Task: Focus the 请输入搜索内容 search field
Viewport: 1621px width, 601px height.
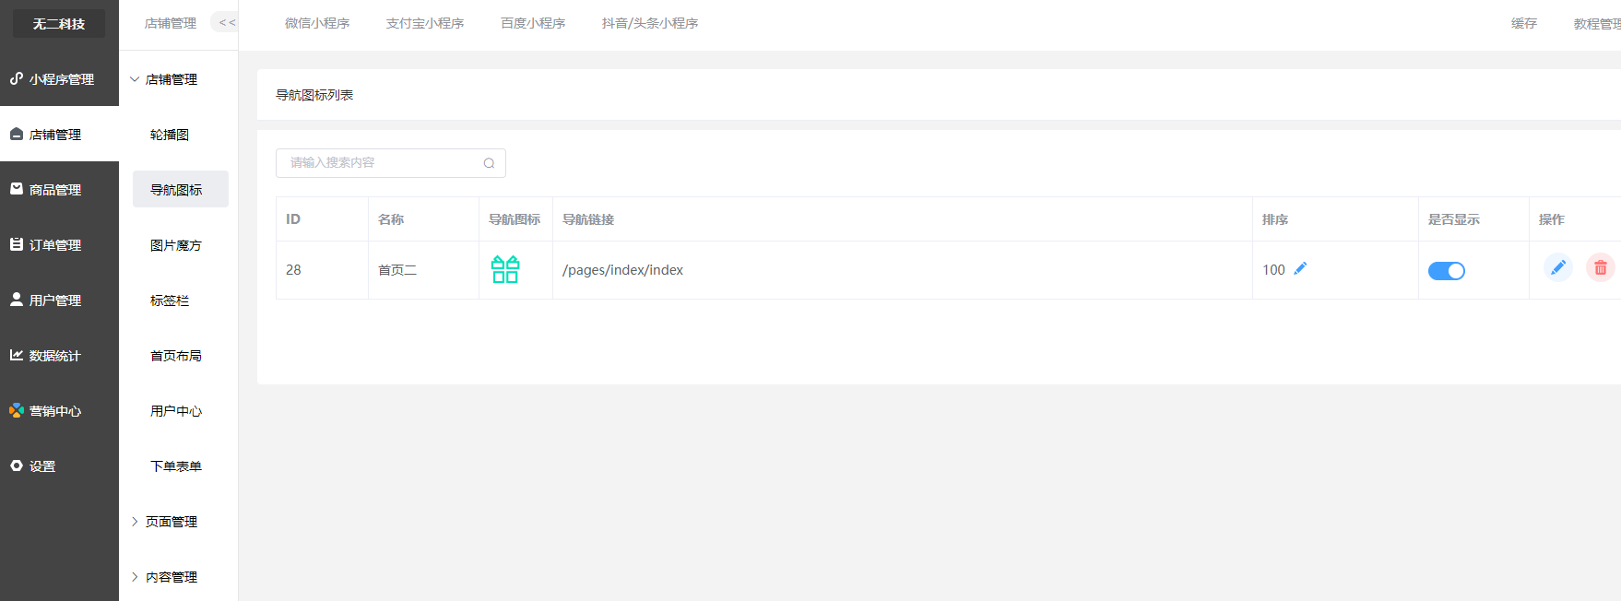Action: coord(391,163)
